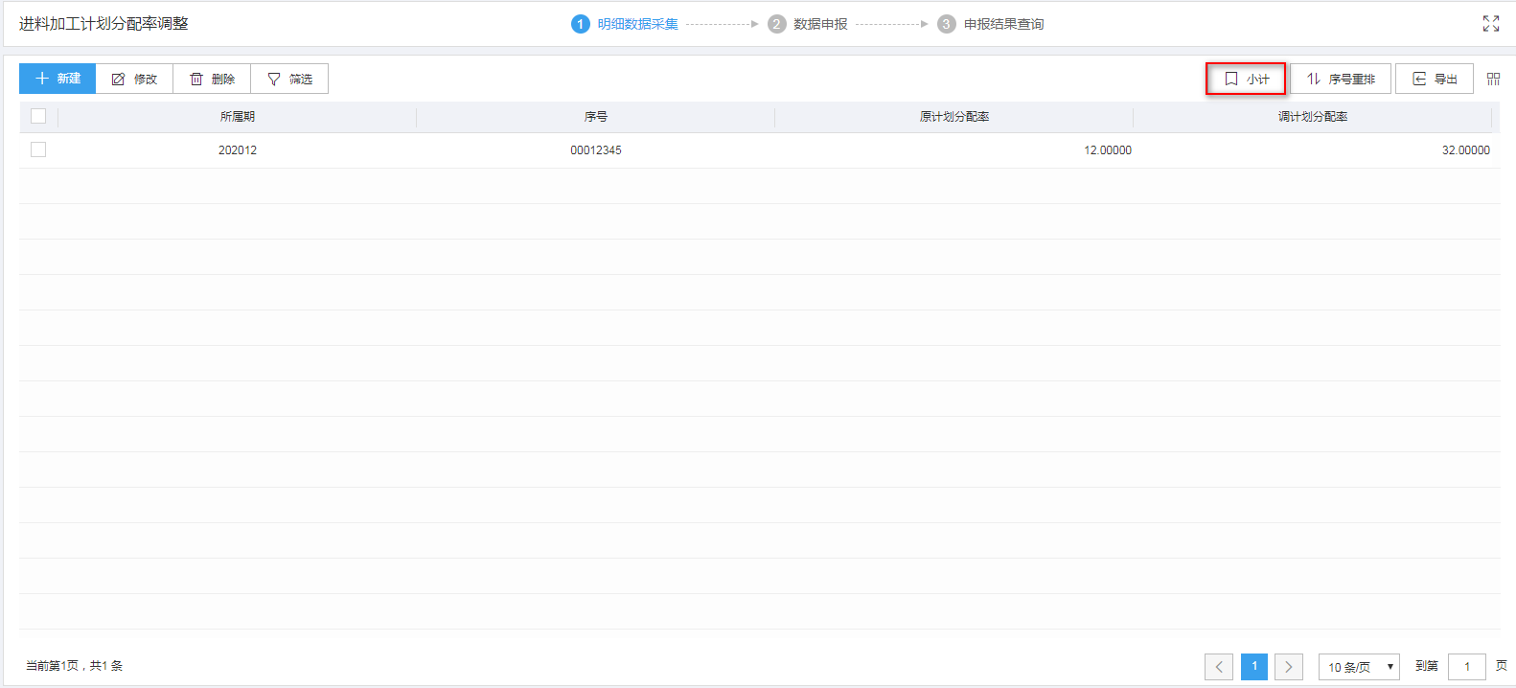Click the 序号重排 reorder button

(1341, 79)
